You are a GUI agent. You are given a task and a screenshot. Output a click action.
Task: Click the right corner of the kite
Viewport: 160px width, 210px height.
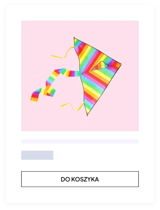[120, 64]
